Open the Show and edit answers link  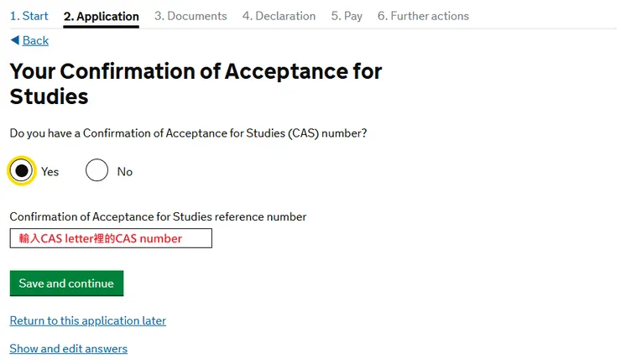(x=69, y=348)
